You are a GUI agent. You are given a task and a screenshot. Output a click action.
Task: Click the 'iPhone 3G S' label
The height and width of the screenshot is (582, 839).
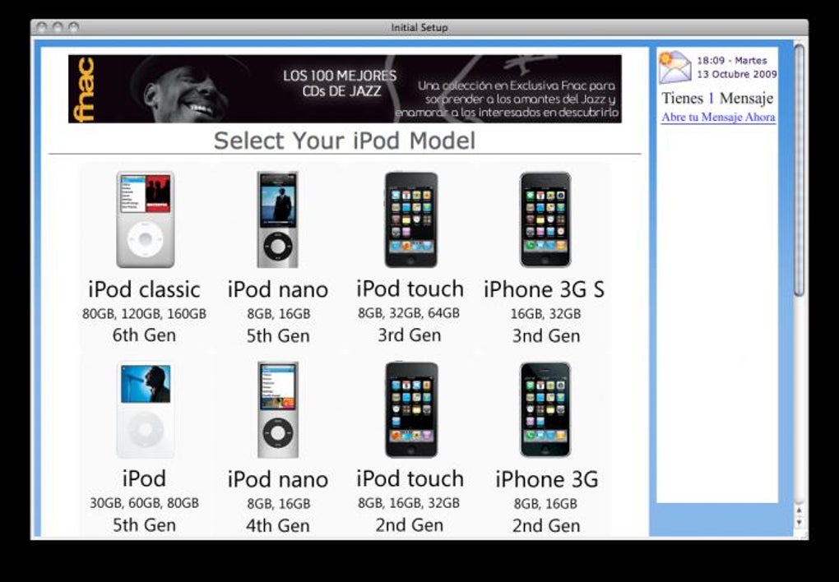pos(545,290)
